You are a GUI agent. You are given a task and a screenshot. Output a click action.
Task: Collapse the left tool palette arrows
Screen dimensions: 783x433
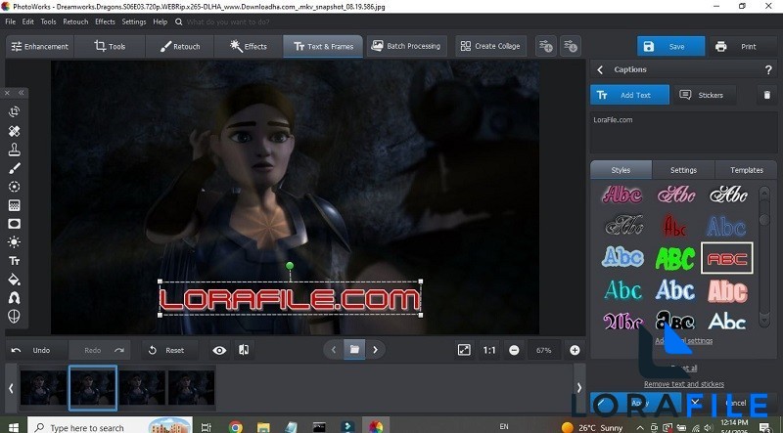(x=21, y=93)
